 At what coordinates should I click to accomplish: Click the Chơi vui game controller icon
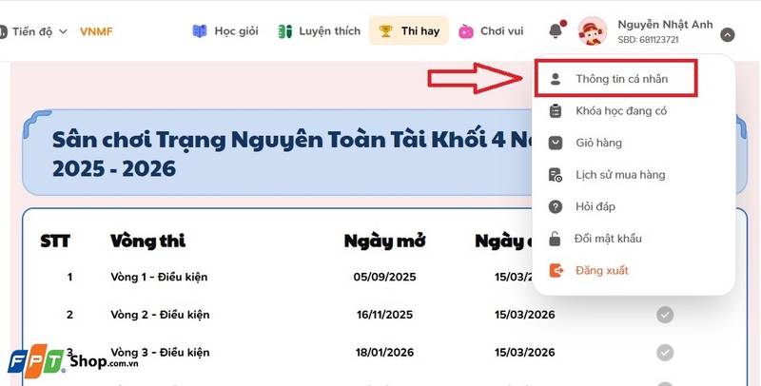coord(466,31)
